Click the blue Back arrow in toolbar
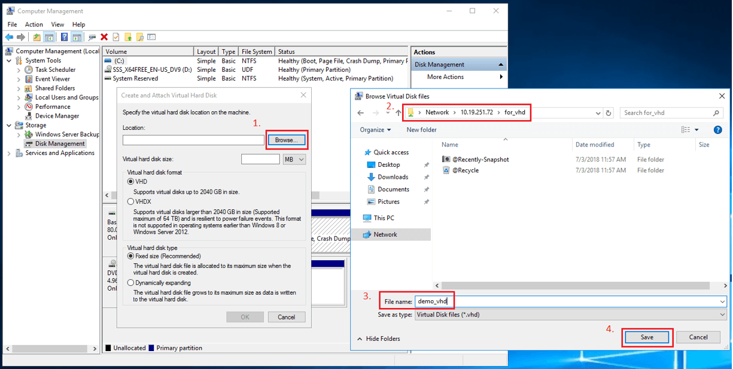 9,37
